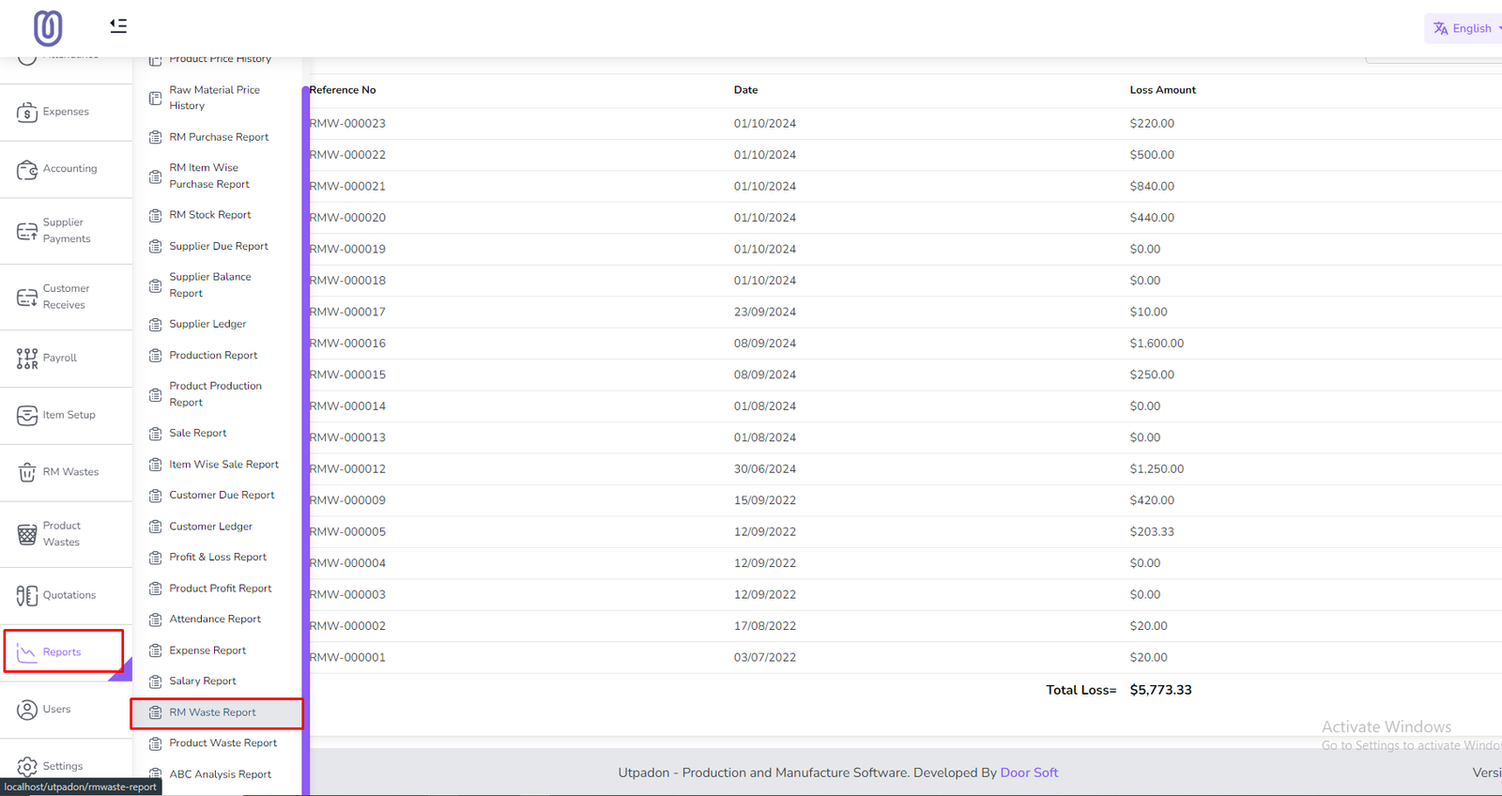The height and width of the screenshot is (796, 1502).
Task: Collapse the sidebar with the toggle icon
Action: point(118,26)
